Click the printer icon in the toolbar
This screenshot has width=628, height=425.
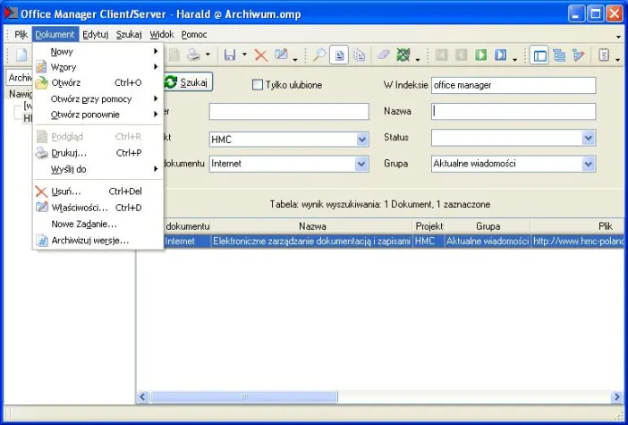click(x=193, y=55)
